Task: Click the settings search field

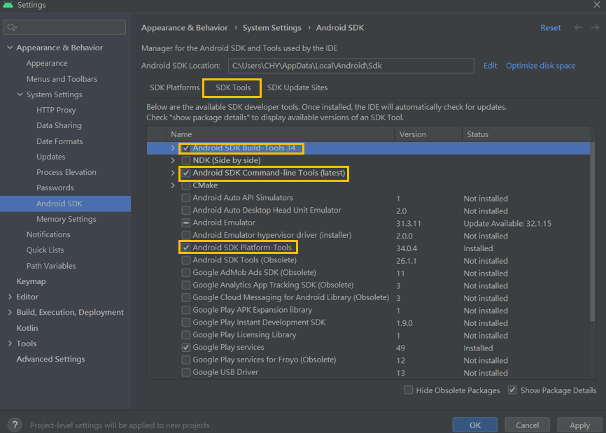Action: [64, 27]
